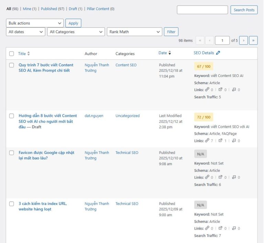Click the pencil edit icon beside SEO Details
Image resolution: width=264 pixels, height=243 pixels.
tap(218, 53)
